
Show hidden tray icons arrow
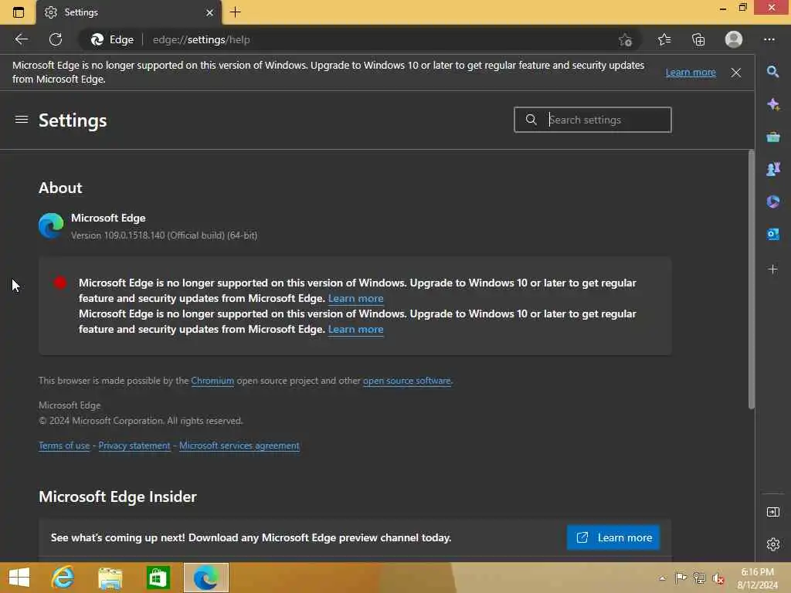click(x=662, y=578)
